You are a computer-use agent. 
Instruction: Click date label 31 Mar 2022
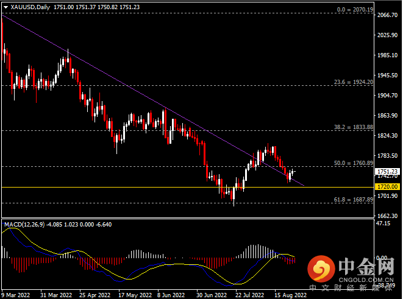click(56, 295)
